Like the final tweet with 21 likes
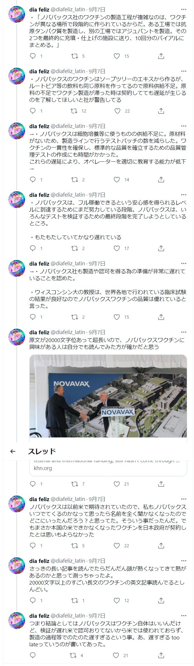Viewport: 194px width, 666px height. (x=116, y=655)
